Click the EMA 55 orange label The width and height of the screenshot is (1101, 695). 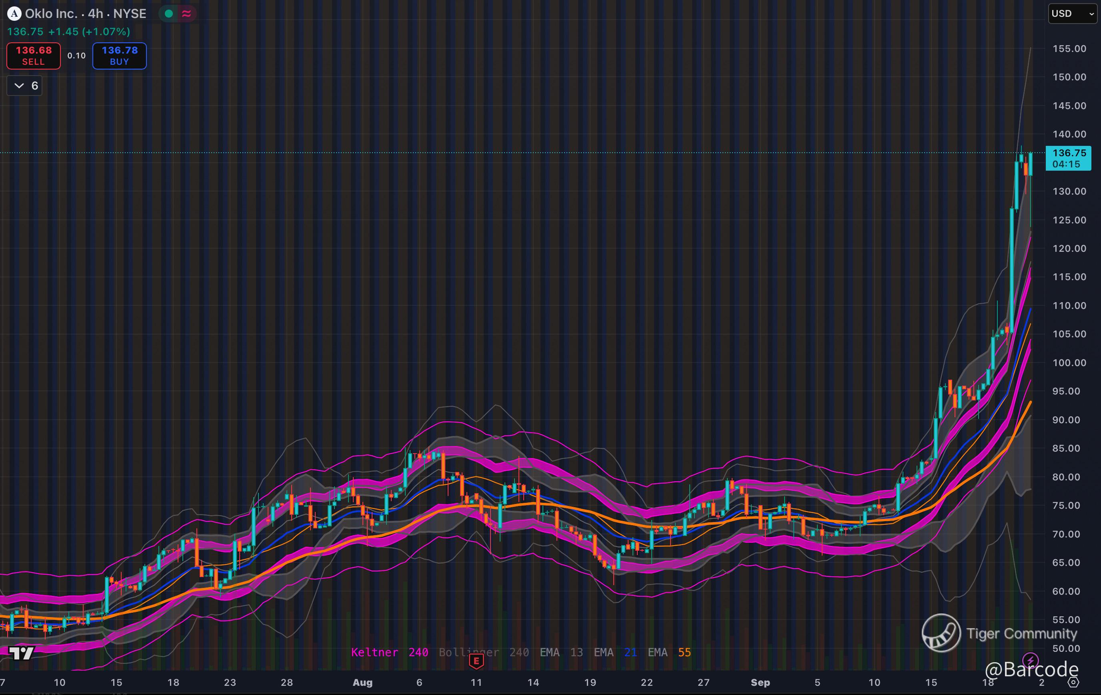click(x=669, y=652)
